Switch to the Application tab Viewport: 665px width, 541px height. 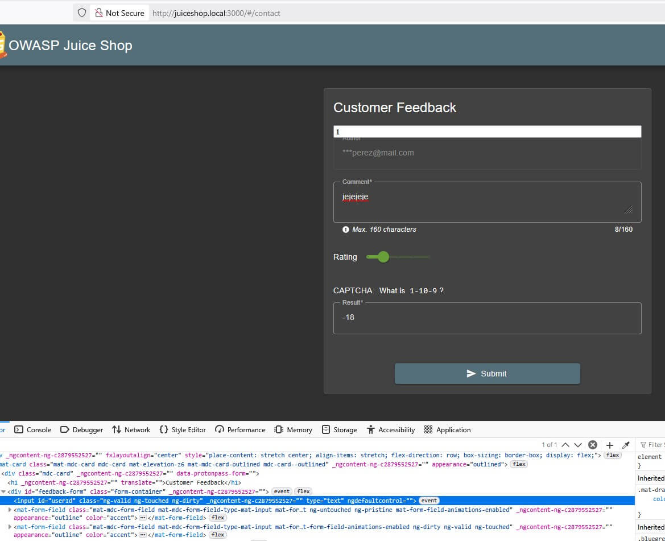click(447, 430)
